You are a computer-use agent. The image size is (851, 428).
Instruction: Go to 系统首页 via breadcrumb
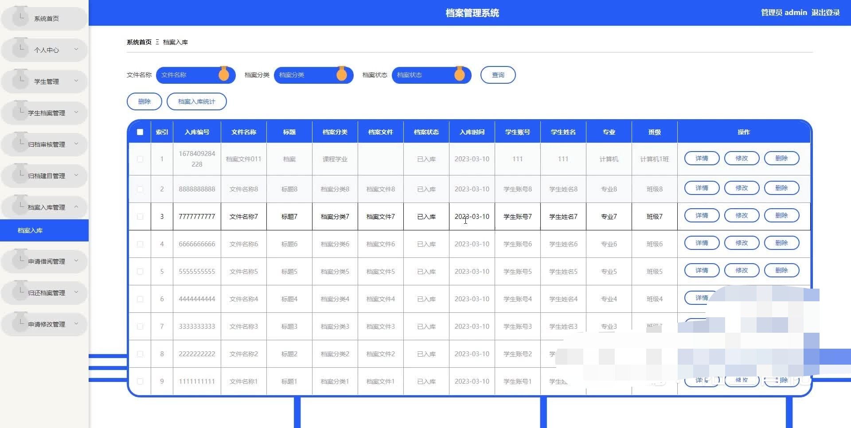click(x=139, y=42)
